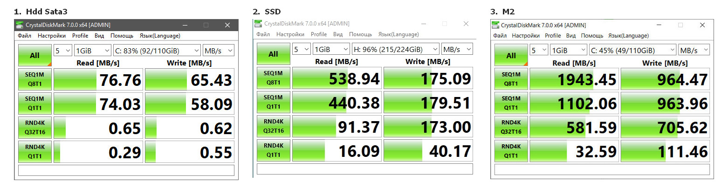This screenshot has height=194, width=728.
Task: Open test count dropdown in SSD window
Action: (302, 49)
